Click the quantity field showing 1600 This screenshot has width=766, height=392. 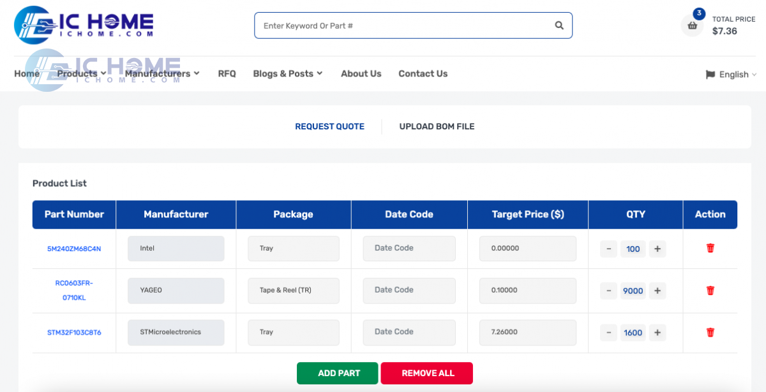(633, 332)
